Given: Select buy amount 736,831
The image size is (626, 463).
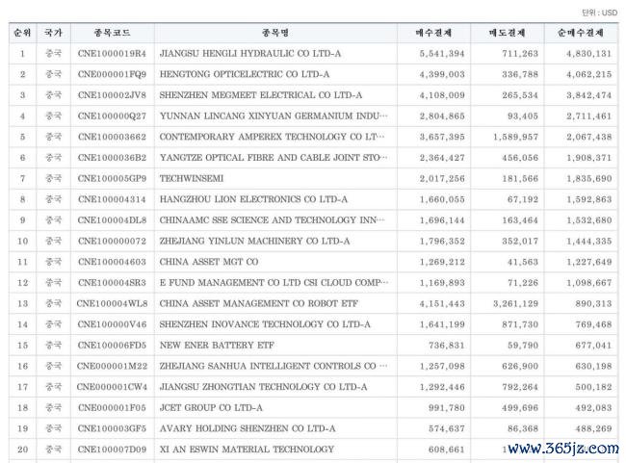Looking at the screenshot, I should 447,345.
